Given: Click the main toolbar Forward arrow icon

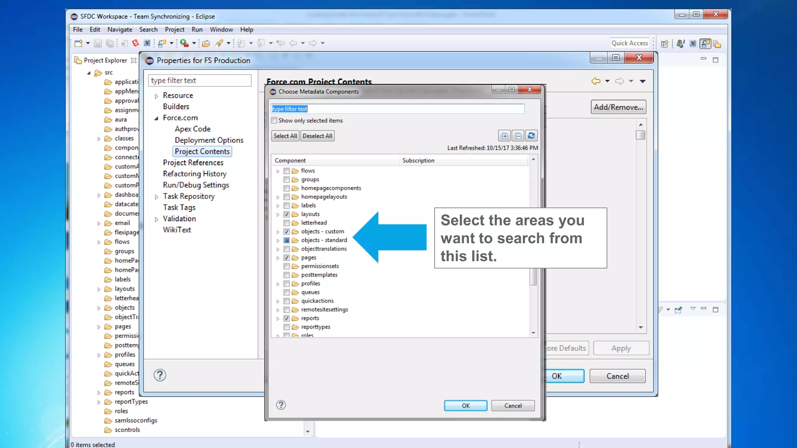Looking at the screenshot, I should 313,43.
